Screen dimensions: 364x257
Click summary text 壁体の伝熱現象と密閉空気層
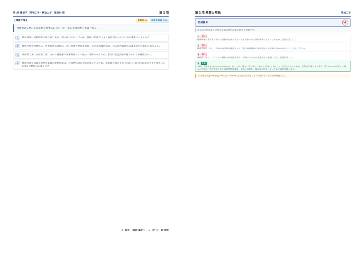[226, 30]
